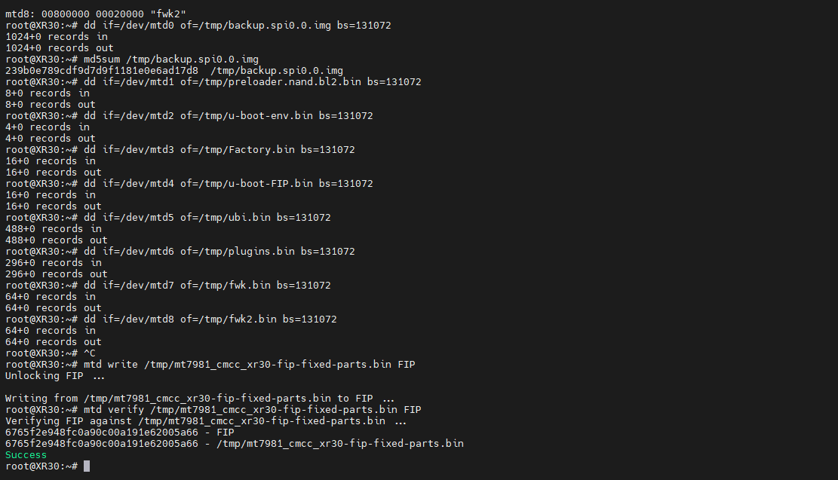
Task: Click the ^C interrupted prompt line
Action: [x=91, y=353]
